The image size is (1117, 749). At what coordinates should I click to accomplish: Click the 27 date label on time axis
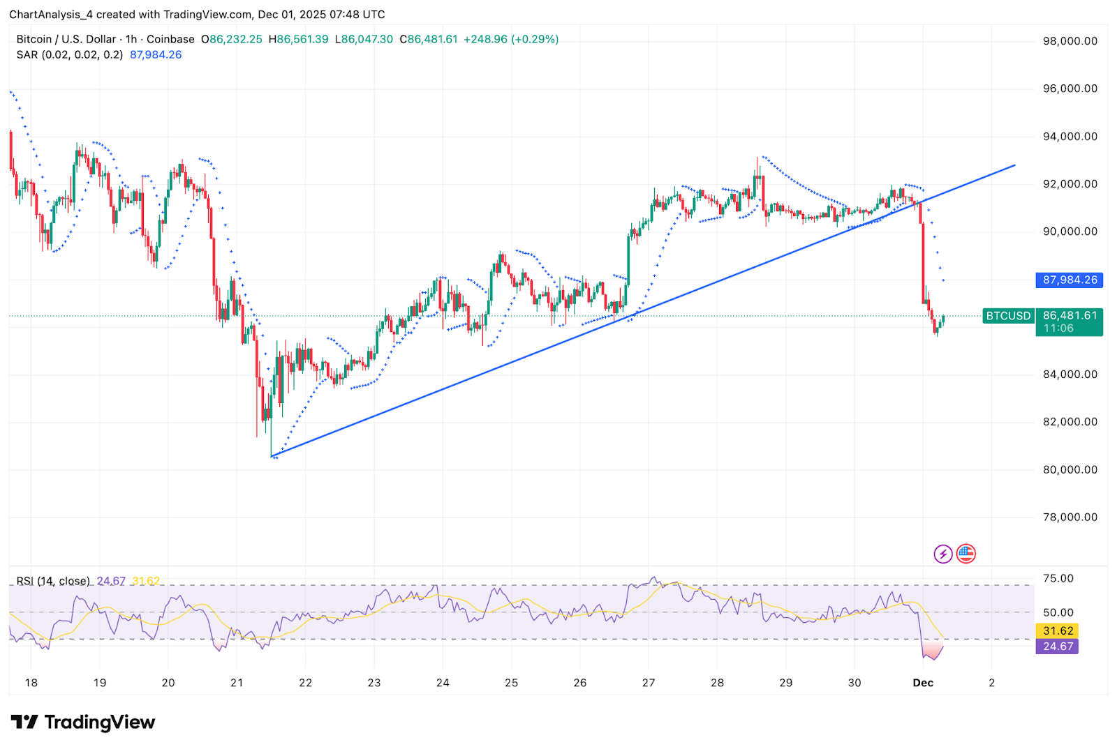pos(649,683)
